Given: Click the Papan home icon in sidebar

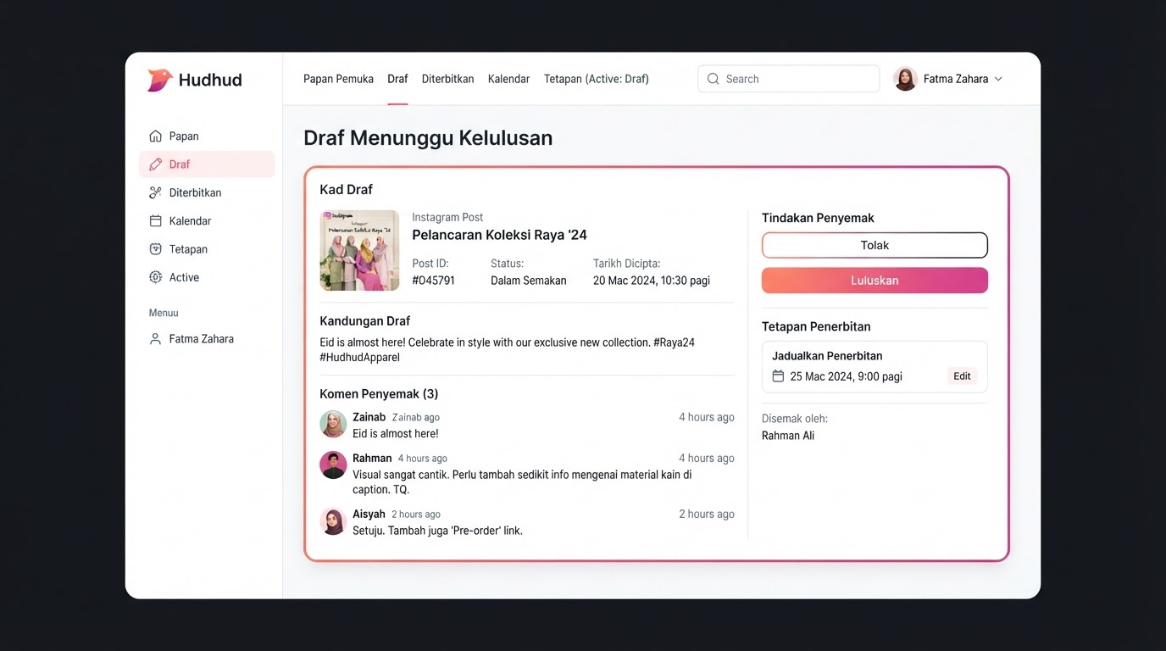Looking at the screenshot, I should coord(155,136).
